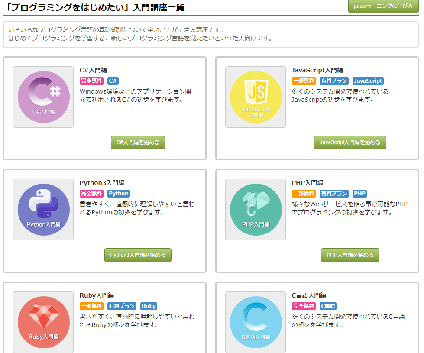Click the C言語 light blue logo icon

256,322
